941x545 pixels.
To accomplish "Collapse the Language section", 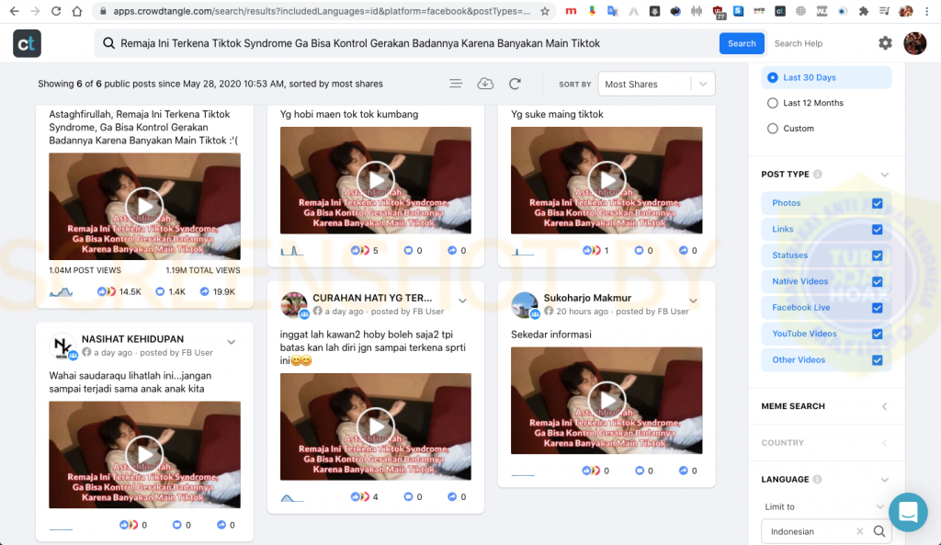I will 885,480.
